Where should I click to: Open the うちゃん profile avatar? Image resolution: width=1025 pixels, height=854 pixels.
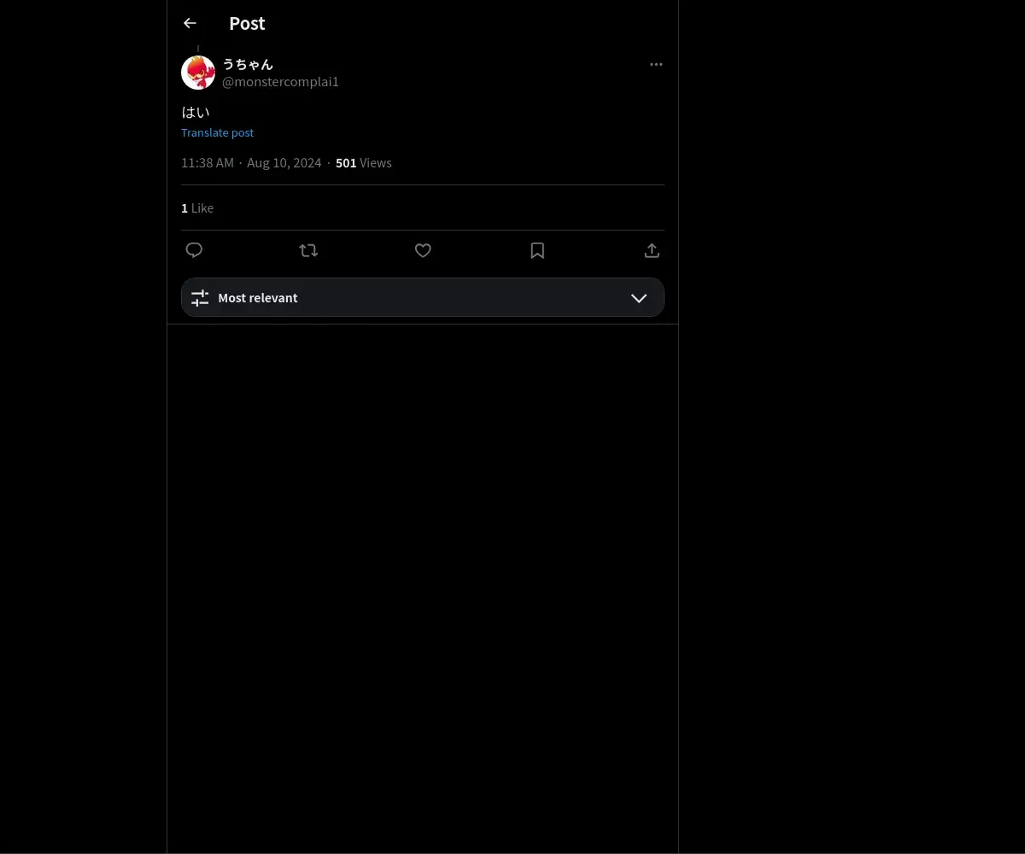pyautogui.click(x=198, y=73)
